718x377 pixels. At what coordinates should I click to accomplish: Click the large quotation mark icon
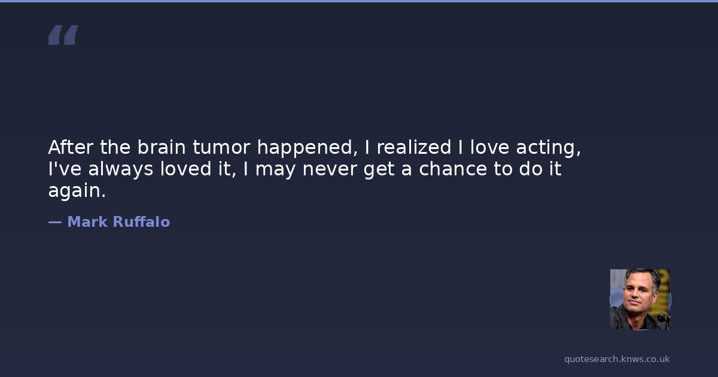[63, 35]
